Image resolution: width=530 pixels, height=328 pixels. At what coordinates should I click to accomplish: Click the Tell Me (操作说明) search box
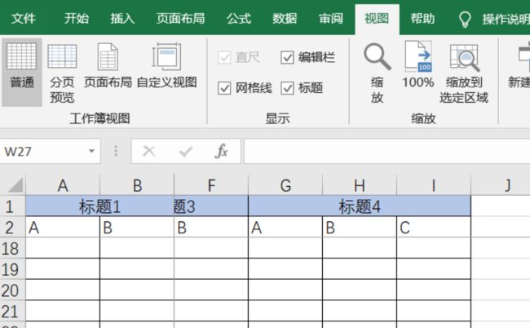click(x=506, y=20)
